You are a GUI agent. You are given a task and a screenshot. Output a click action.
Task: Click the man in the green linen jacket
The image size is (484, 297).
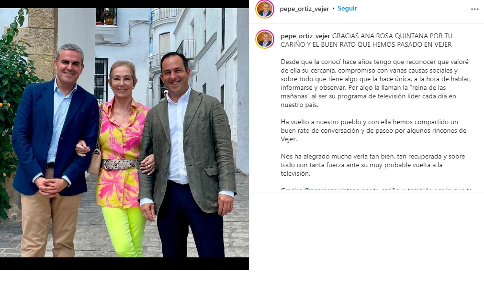click(x=188, y=154)
